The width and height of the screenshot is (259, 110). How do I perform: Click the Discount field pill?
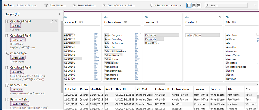[17, 90]
